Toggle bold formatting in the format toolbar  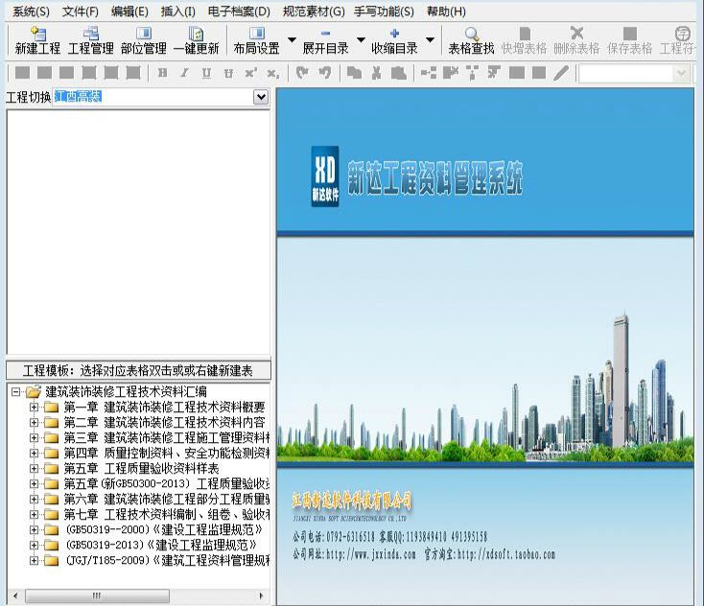pyautogui.click(x=162, y=73)
